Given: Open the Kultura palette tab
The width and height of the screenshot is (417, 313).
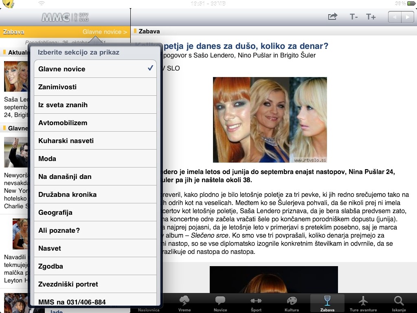Looking at the screenshot, I should (292, 304).
